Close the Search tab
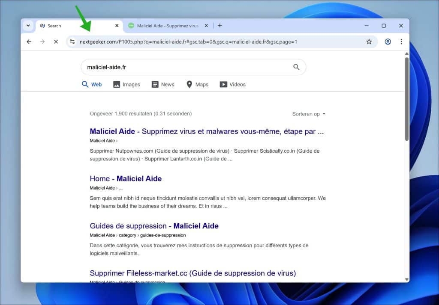 coord(117,26)
